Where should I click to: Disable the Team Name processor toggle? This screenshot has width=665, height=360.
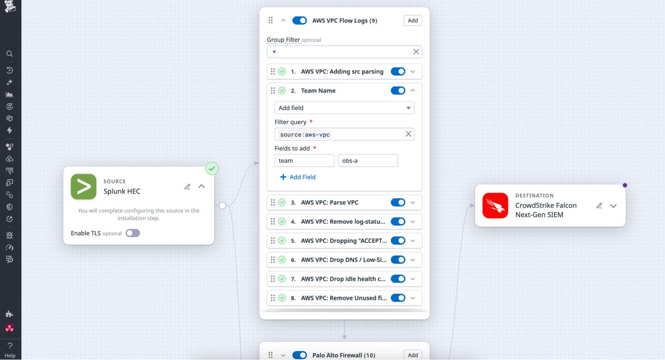click(x=398, y=91)
